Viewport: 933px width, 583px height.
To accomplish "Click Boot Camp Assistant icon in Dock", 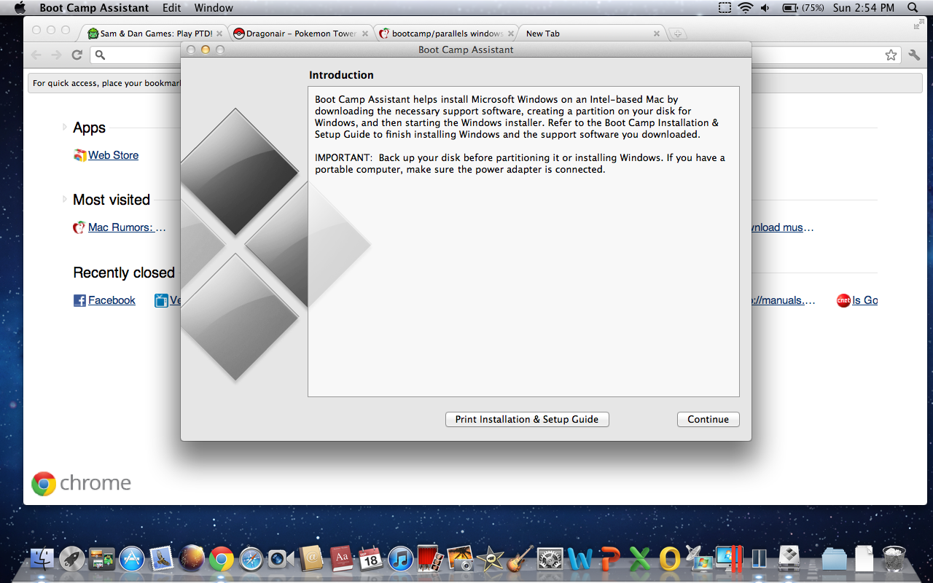I will tap(789, 559).
